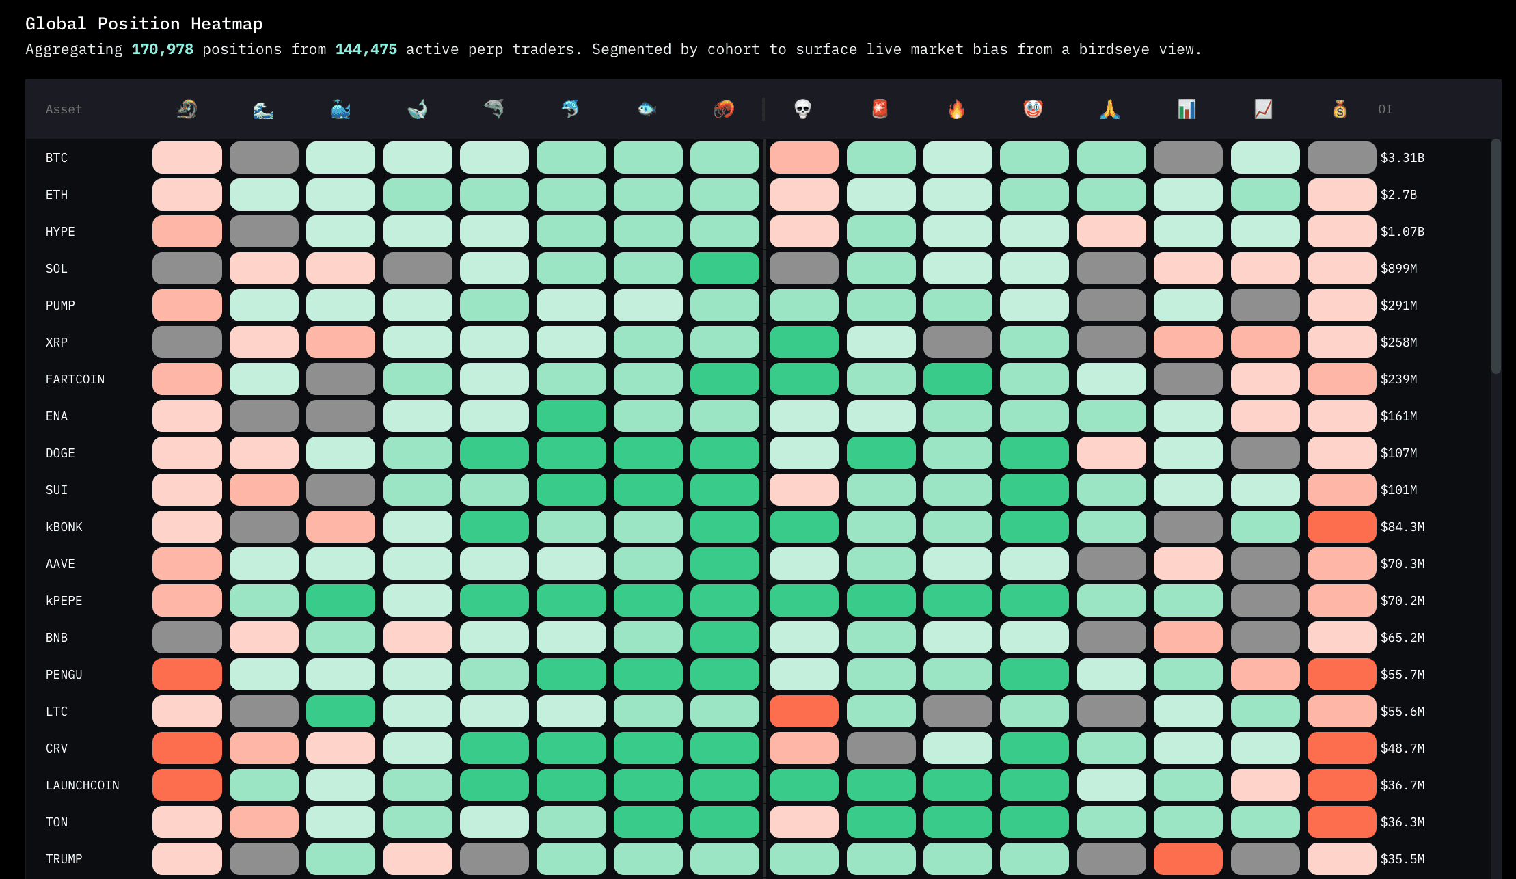Click SOL dark green cell under shrimp column

coord(725,269)
